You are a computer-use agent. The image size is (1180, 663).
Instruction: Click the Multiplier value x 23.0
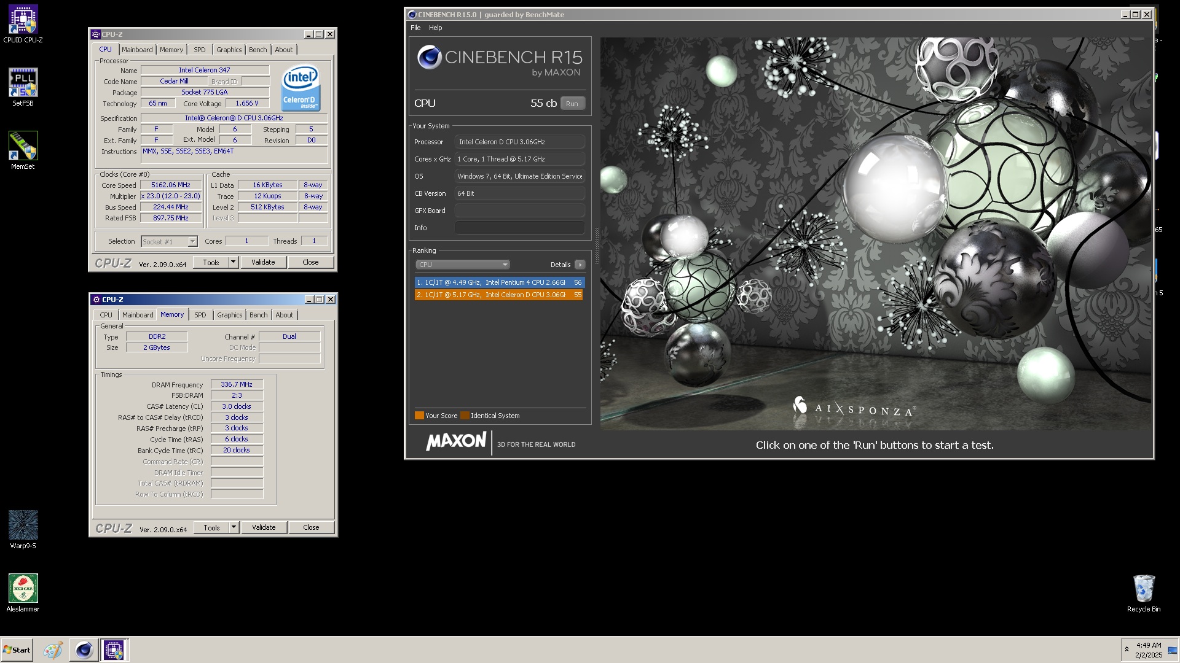tap(171, 196)
